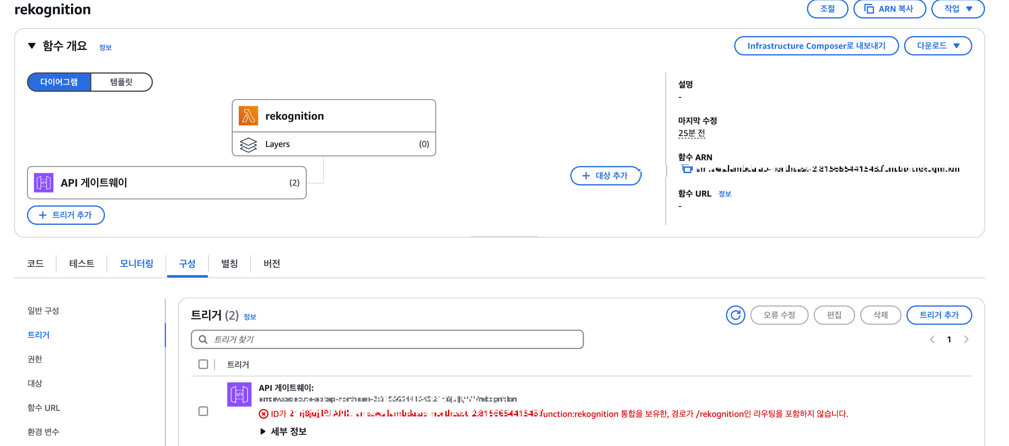1009x446 pixels.
Task: Open the 별칭 tab
Action: coord(229,263)
